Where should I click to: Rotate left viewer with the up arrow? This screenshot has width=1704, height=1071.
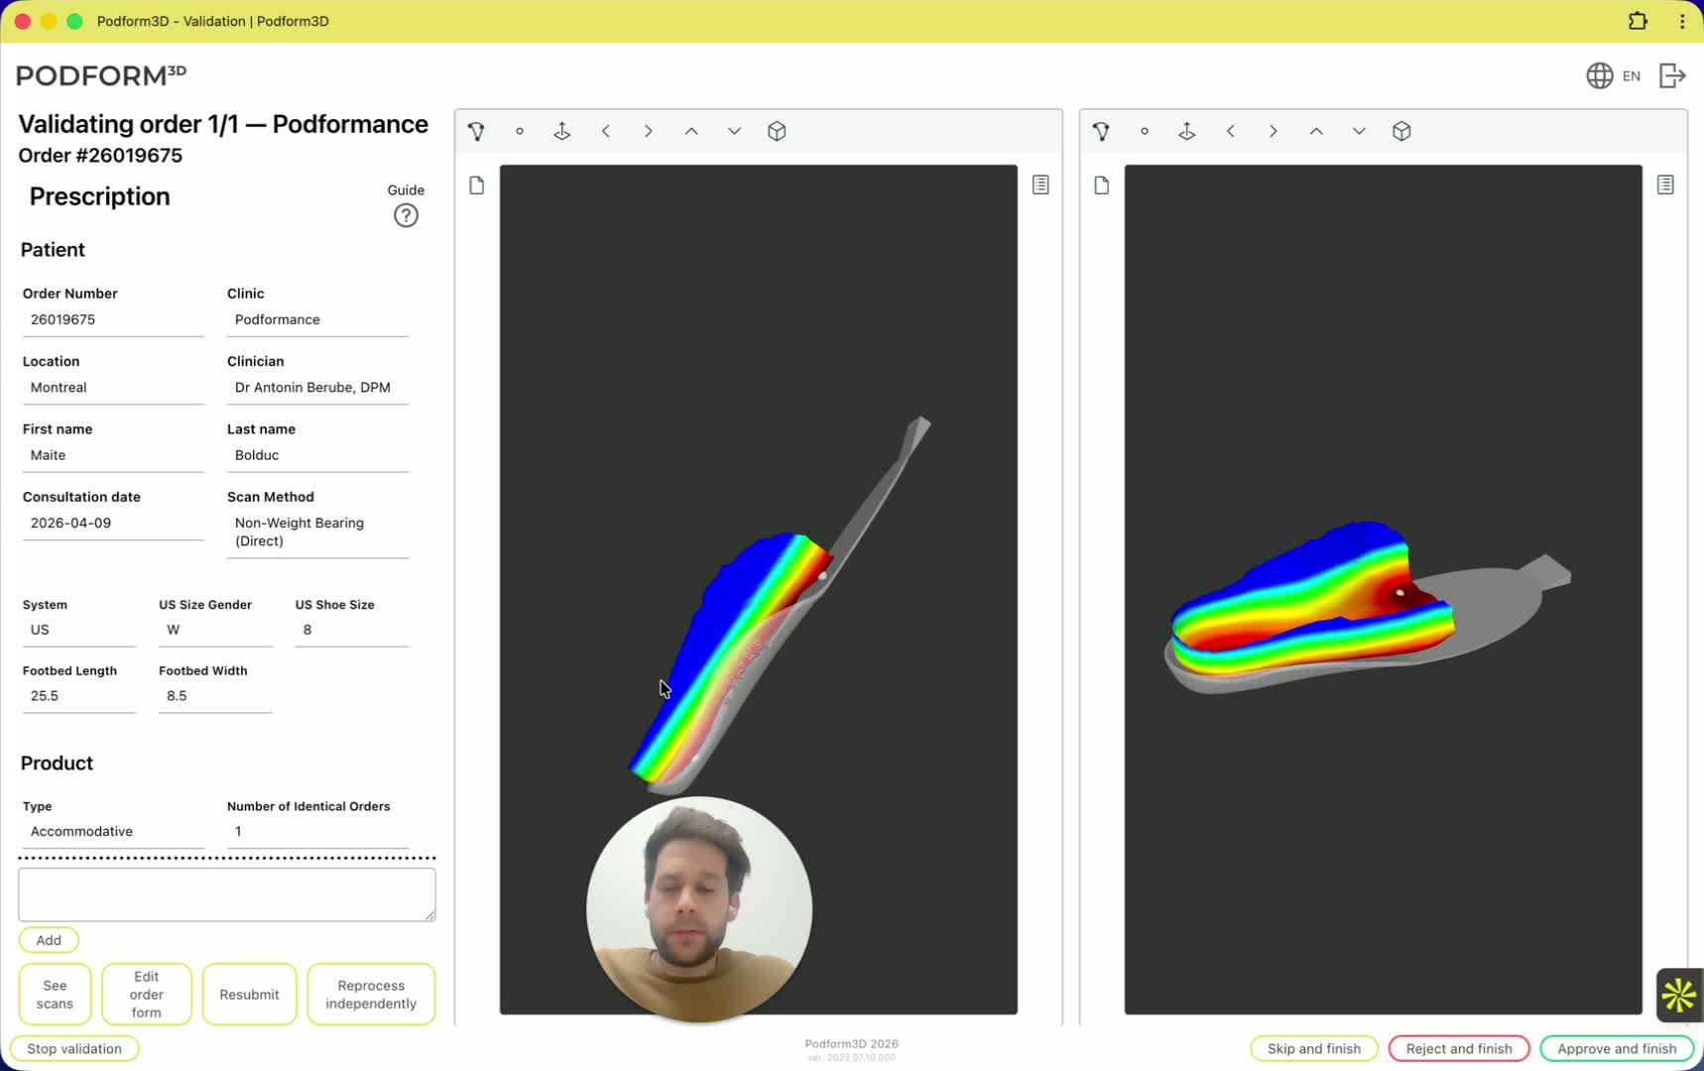691,131
